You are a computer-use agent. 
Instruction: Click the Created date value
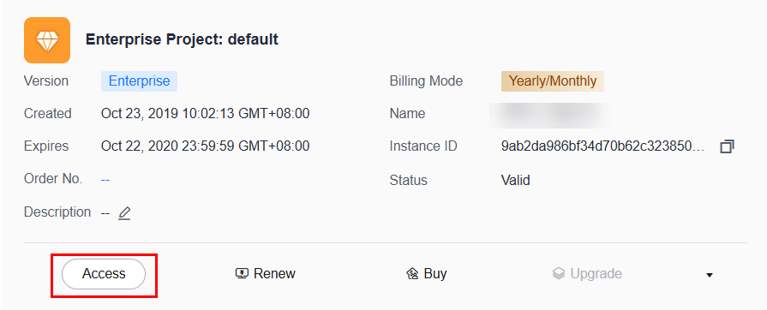(206, 114)
